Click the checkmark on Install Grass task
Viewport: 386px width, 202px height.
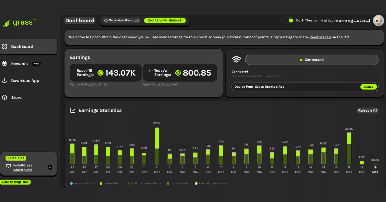[x=50, y=167]
